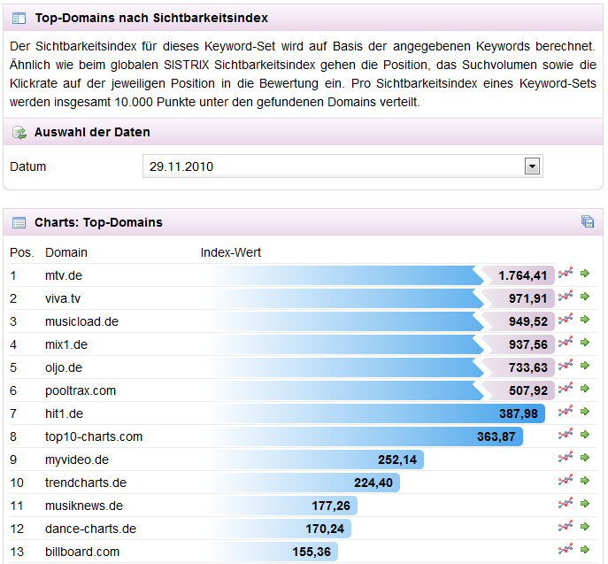The image size is (608, 564).
Task: Click index value 1.764,41
Action: coord(523,275)
